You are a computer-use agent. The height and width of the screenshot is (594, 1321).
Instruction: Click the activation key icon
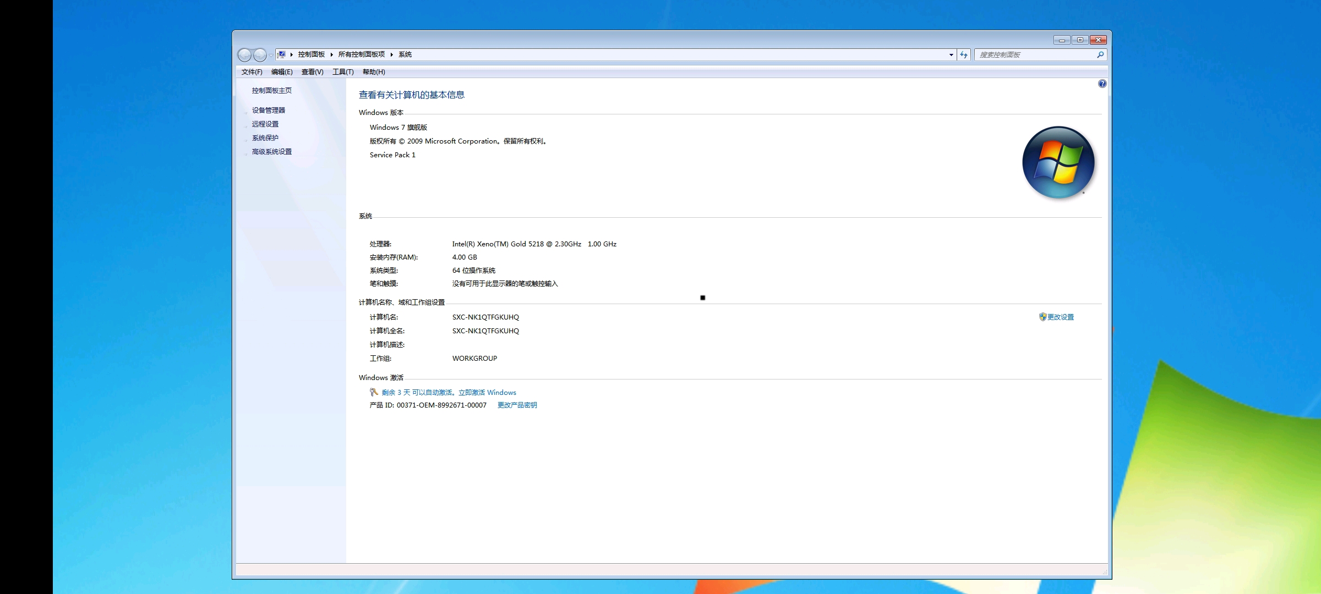click(374, 392)
